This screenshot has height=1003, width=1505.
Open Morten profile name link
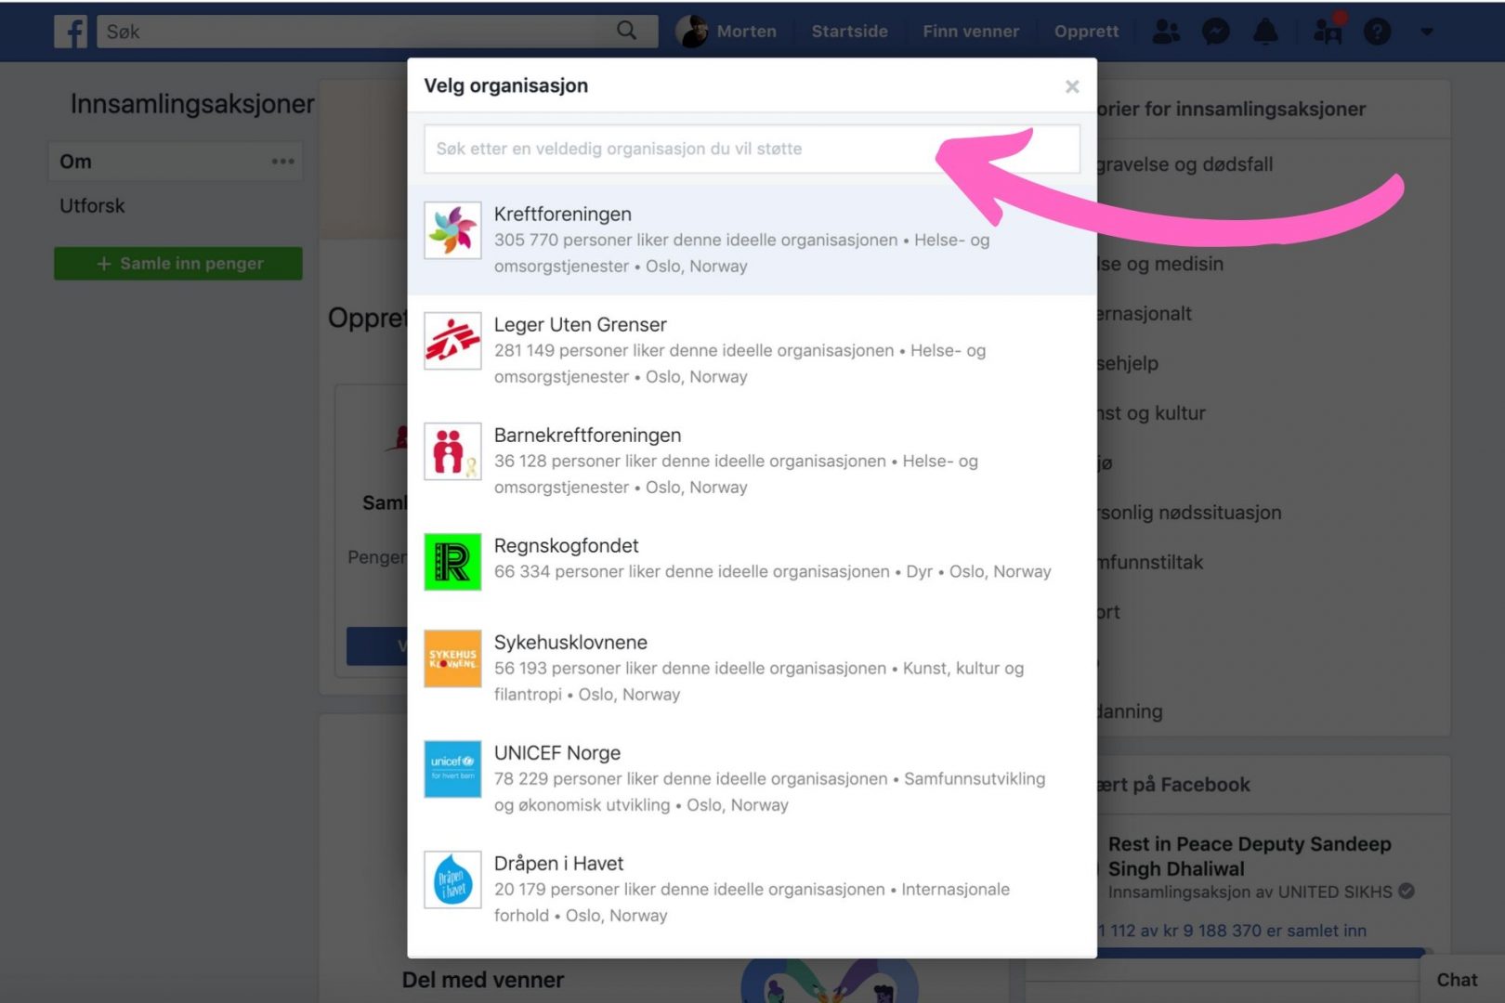pyautogui.click(x=746, y=32)
